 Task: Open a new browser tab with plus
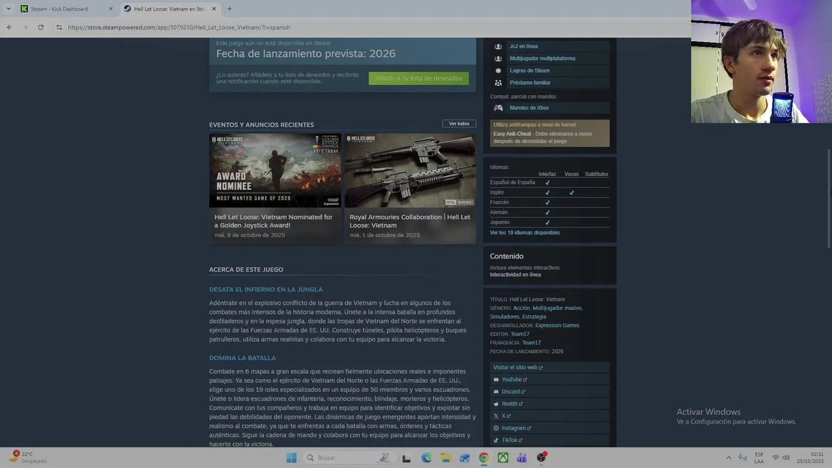pos(229,8)
